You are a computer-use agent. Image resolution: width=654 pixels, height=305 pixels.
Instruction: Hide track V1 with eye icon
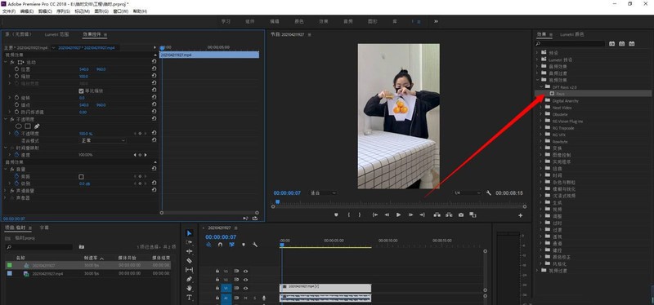coord(246,288)
